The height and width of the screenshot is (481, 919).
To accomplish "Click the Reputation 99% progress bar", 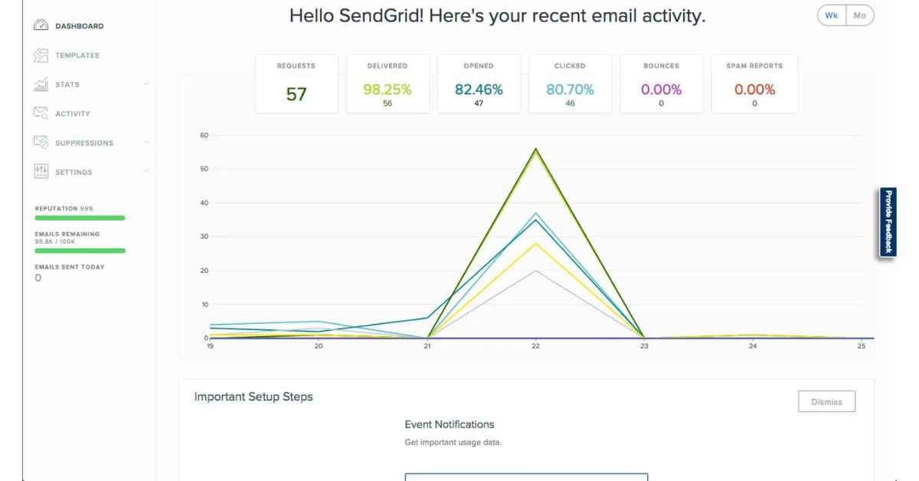I will pyautogui.click(x=80, y=218).
